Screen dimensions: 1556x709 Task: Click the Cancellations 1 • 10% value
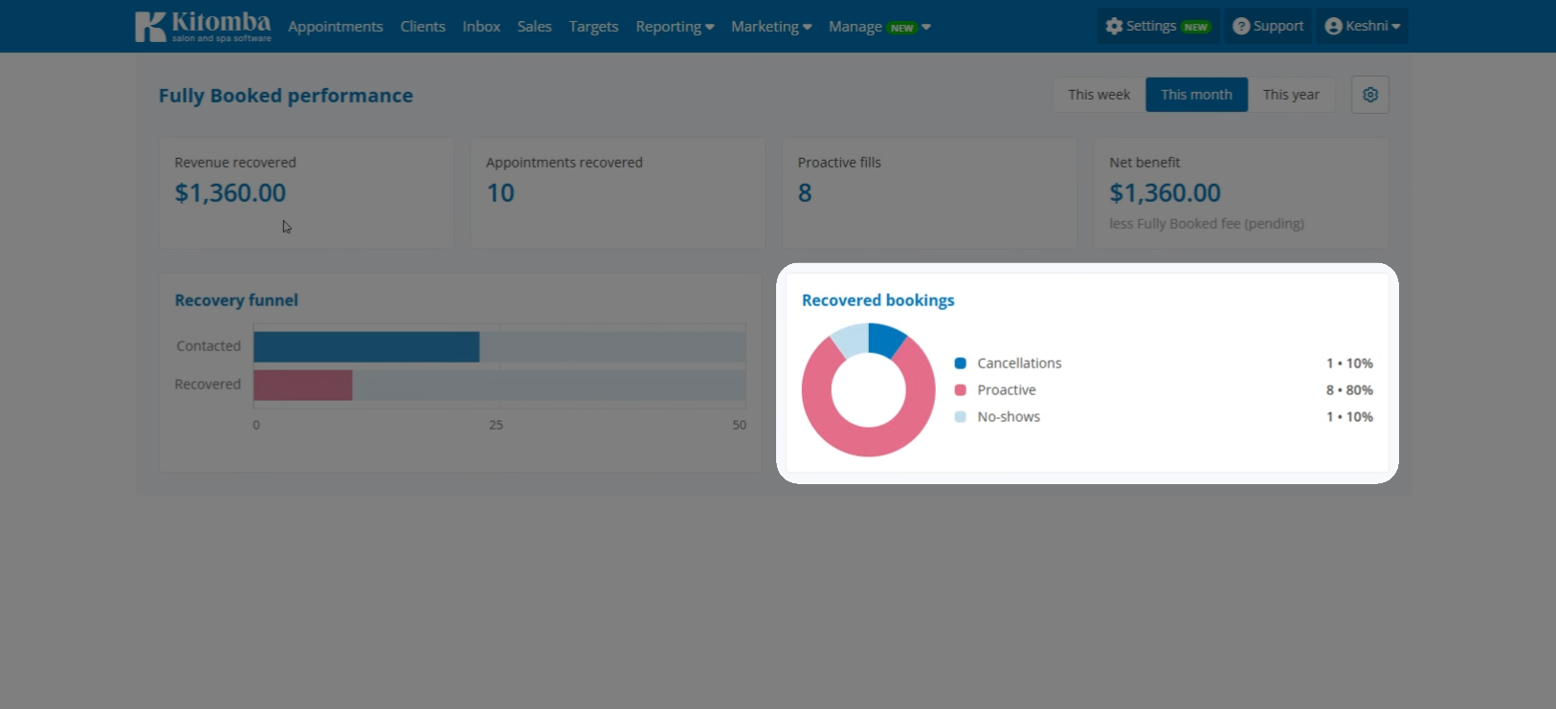[x=1349, y=364]
